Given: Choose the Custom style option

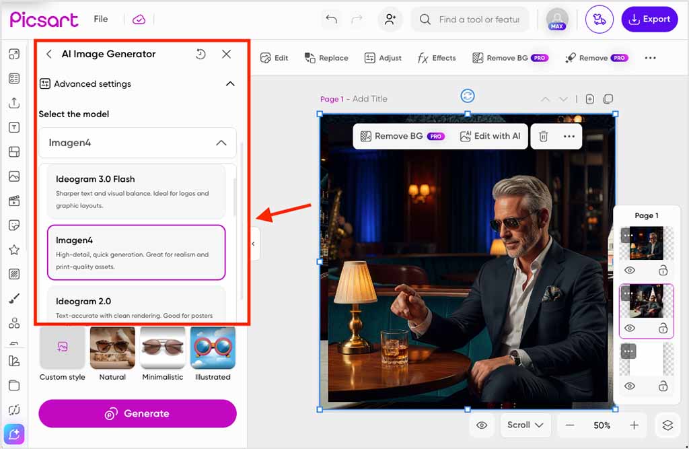Looking at the screenshot, I should point(63,353).
